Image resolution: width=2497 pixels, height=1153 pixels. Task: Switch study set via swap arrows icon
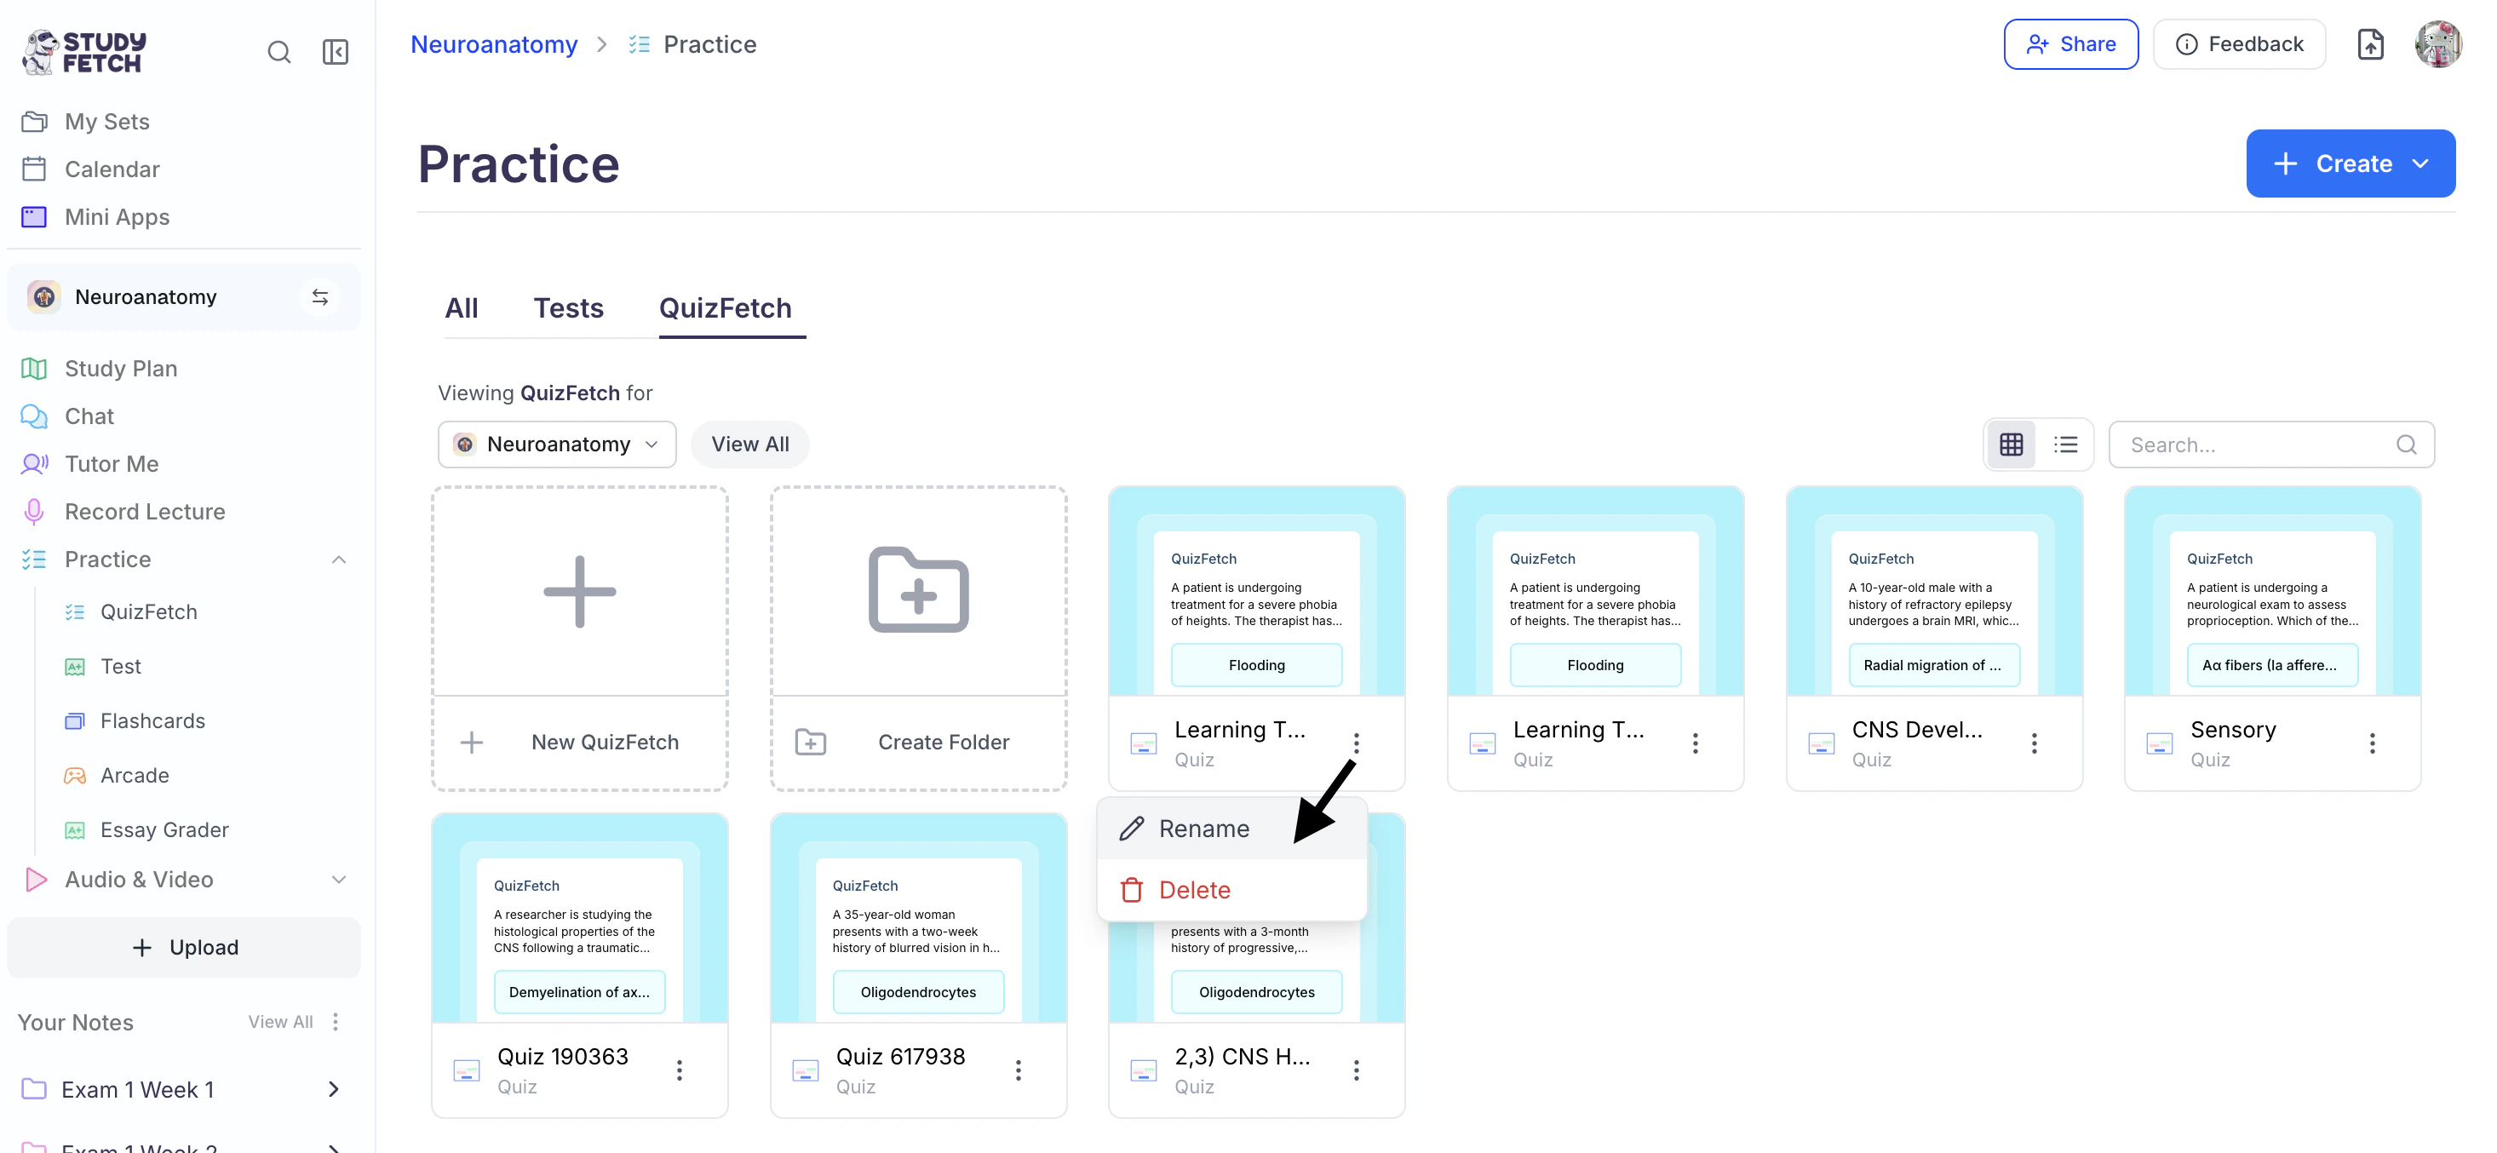(x=320, y=296)
